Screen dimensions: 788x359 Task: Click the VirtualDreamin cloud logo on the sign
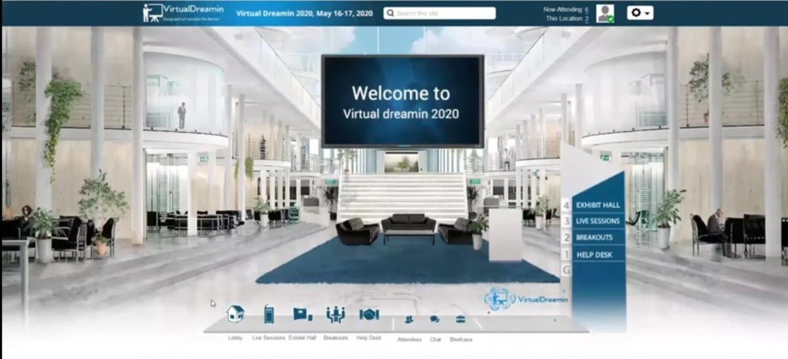tap(526, 299)
